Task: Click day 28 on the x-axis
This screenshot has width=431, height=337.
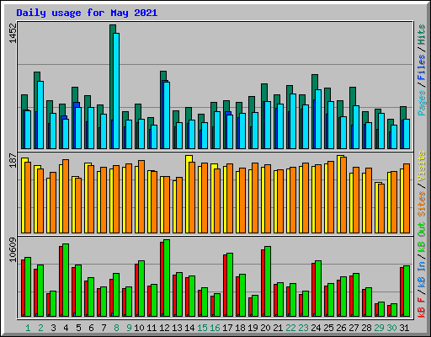Action: point(366,328)
